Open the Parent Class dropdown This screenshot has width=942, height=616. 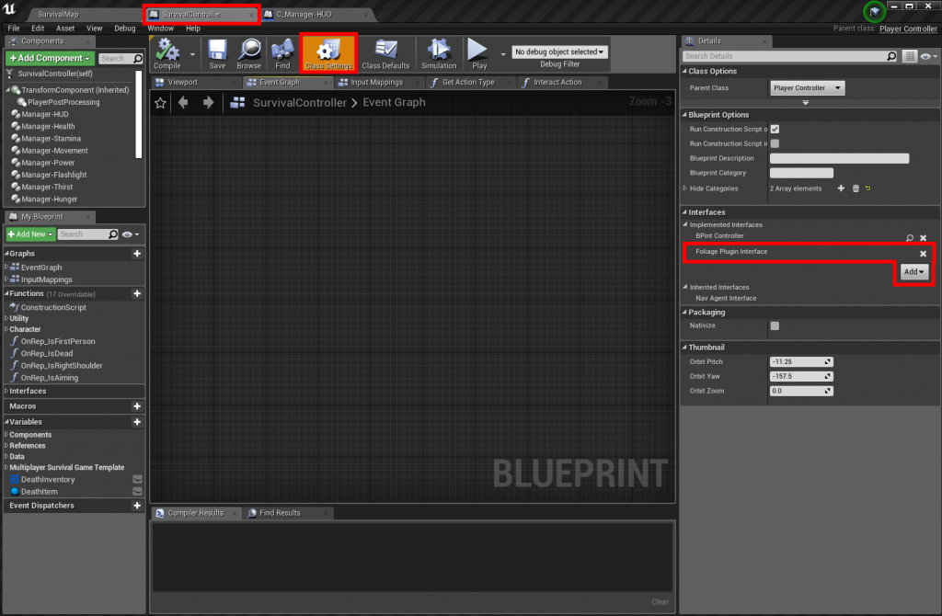tap(807, 88)
